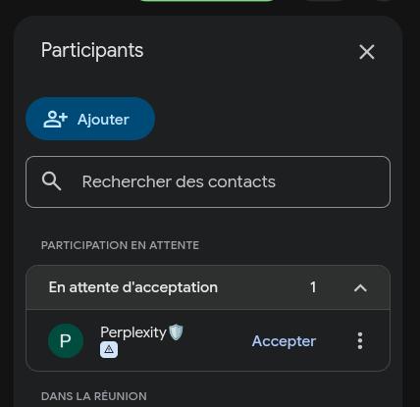The image size is (420, 407).
Task: Click empty space in Perplexity's pending row
Action: [216, 341]
